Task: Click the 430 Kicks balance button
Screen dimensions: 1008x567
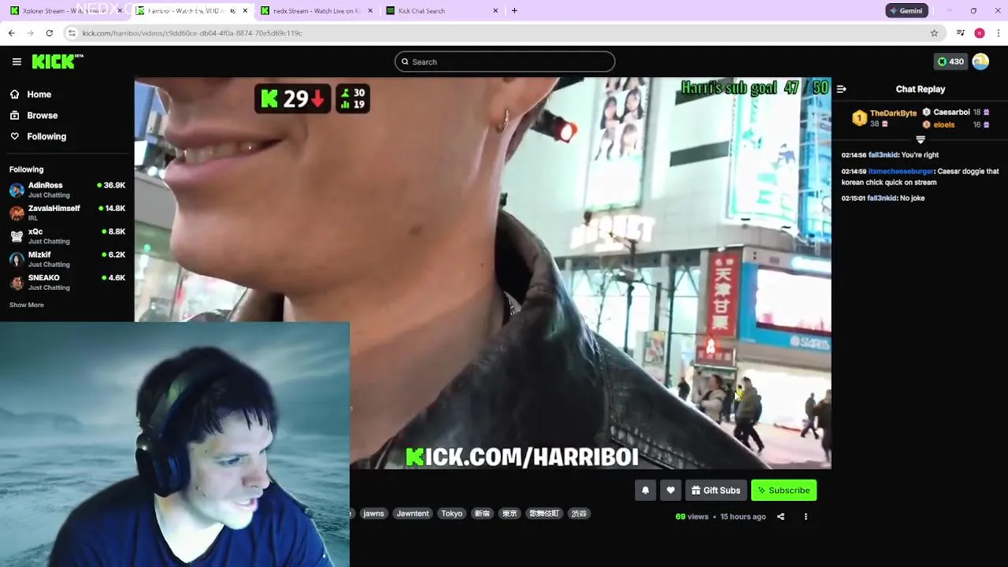Action: (951, 61)
